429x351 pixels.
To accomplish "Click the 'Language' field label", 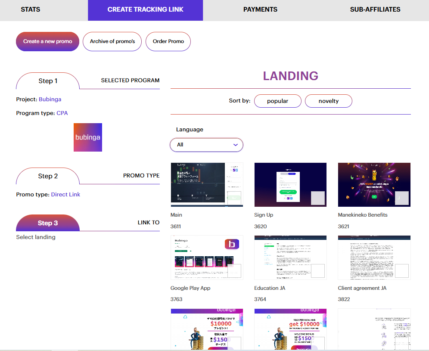I will (x=190, y=130).
